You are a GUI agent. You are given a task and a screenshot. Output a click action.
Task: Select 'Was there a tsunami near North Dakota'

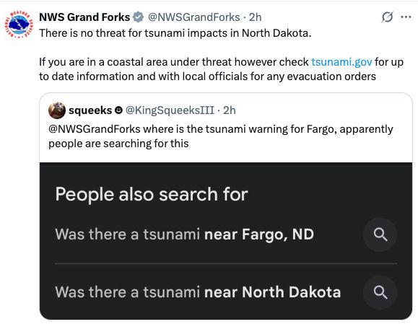tap(198, 292)
